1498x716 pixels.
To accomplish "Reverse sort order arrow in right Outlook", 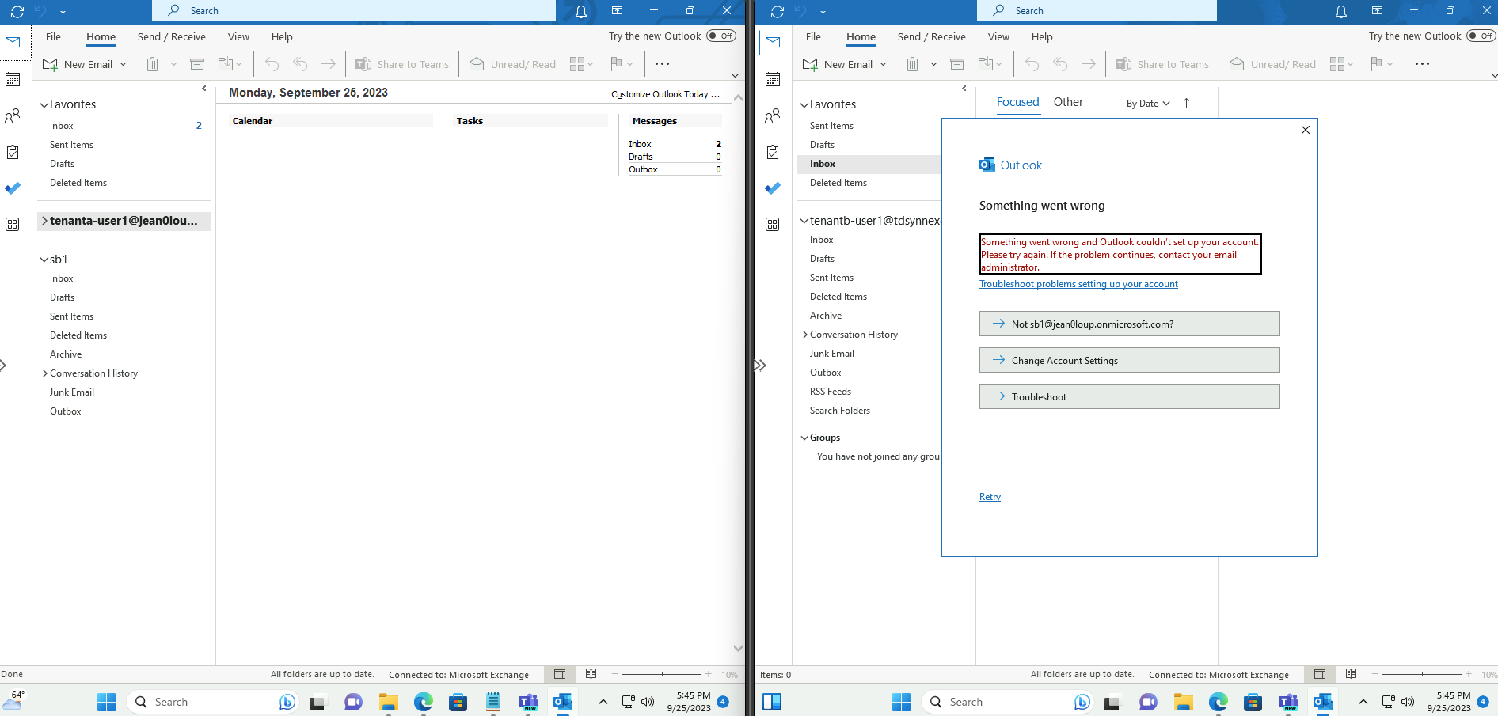I will pyautogui.click(x=1186, y=103).
